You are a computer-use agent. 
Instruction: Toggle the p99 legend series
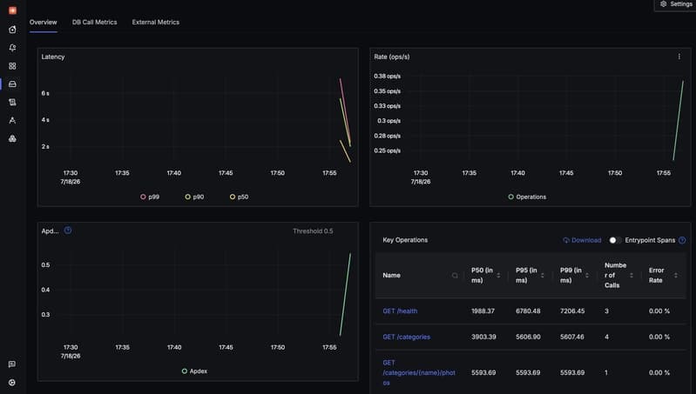[x=150, y=197]
